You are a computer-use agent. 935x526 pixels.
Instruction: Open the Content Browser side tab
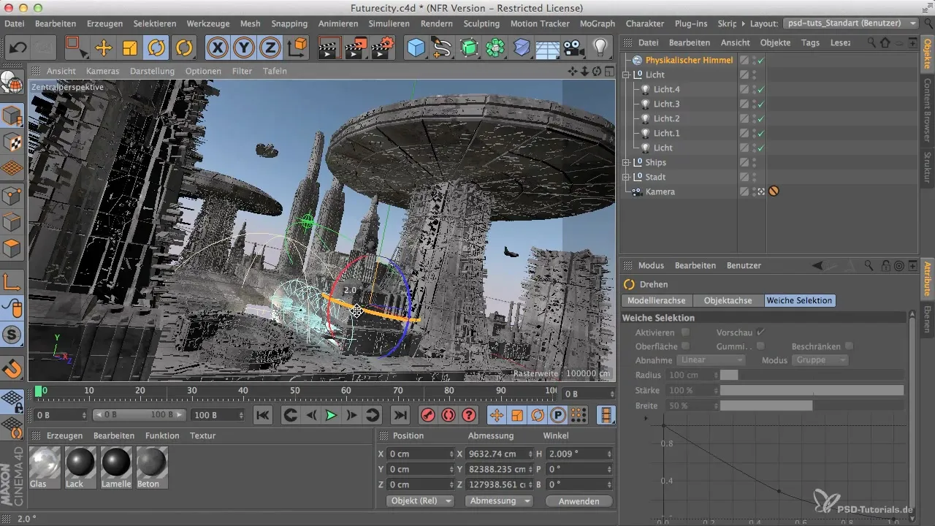[x=928, y=110]
